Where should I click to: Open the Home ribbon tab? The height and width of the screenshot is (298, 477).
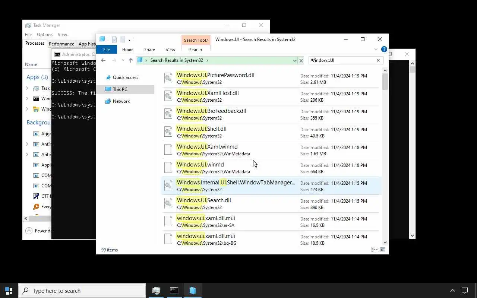click(127, 50)
